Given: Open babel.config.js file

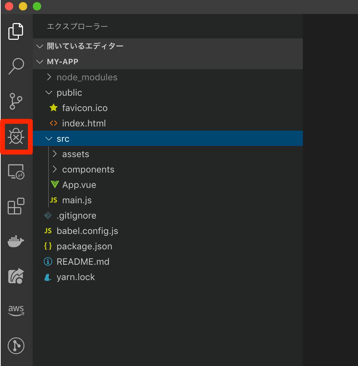Looking at the screenshot, I should pos(88,231).
